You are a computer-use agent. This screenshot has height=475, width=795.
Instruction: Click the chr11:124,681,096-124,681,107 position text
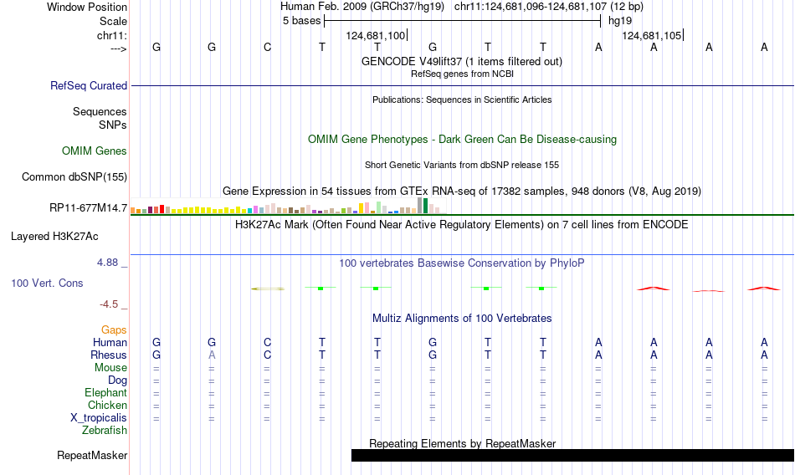coord(549,7)
